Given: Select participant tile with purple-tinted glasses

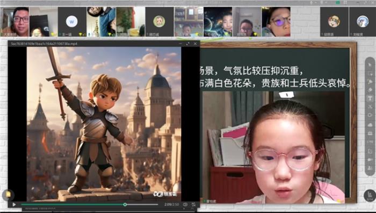Looking at the screenshot, I should tap(276, 22).
